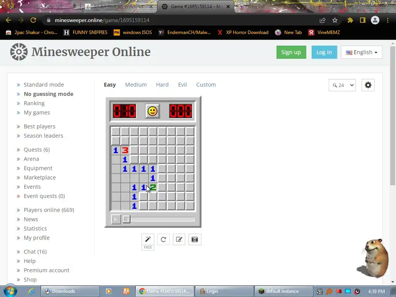The image size is (396, 297).
Task: Open the Marketplace sidebar link
Action: [x=40, y=178]
